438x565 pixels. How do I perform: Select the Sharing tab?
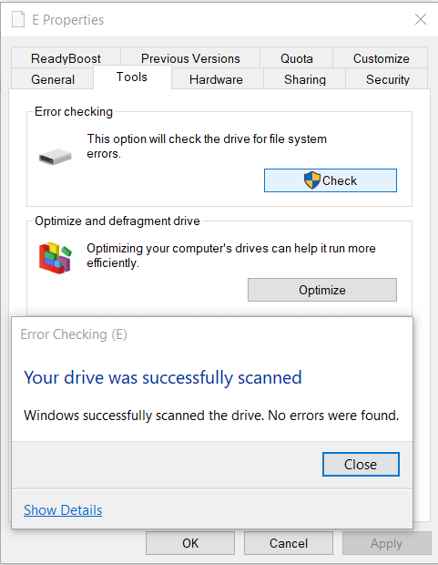click(x=305, y=79)
